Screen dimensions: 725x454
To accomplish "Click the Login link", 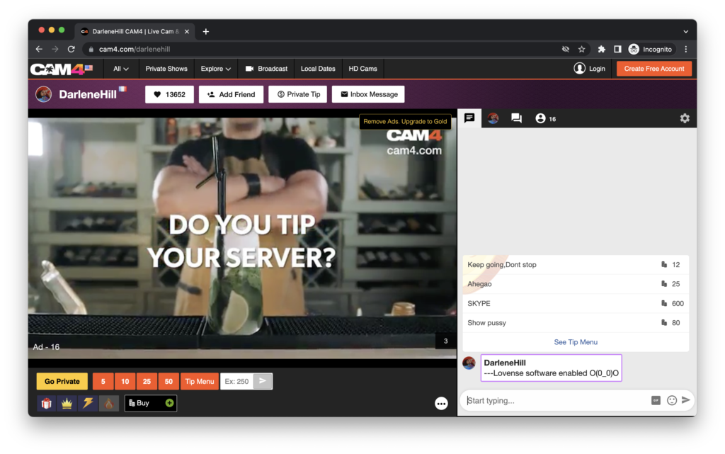I will (590, 69).
